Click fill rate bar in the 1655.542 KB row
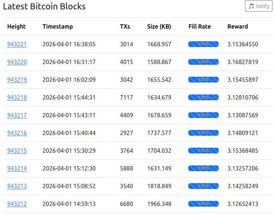The height and width of the screenshot is (215, 275). [203, 80]
